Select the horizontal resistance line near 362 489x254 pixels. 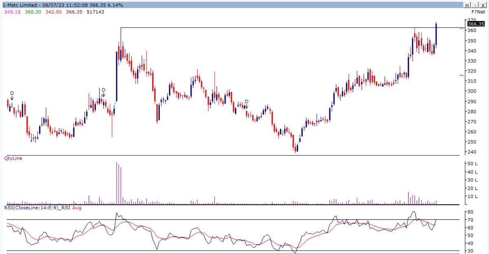(285, 28)
